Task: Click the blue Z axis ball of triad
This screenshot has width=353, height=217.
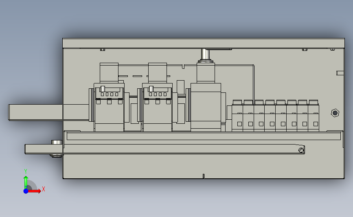Action: point(26,191)
